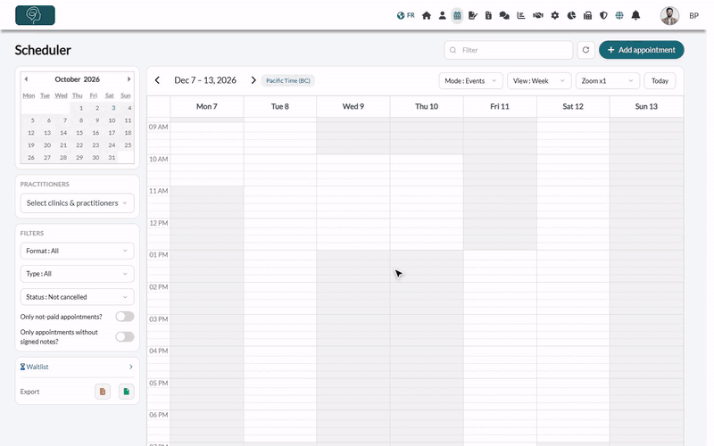This screenshot has width=714, height=446.
Task: Open the Type: All dropdown
Action: pos(77,274)
